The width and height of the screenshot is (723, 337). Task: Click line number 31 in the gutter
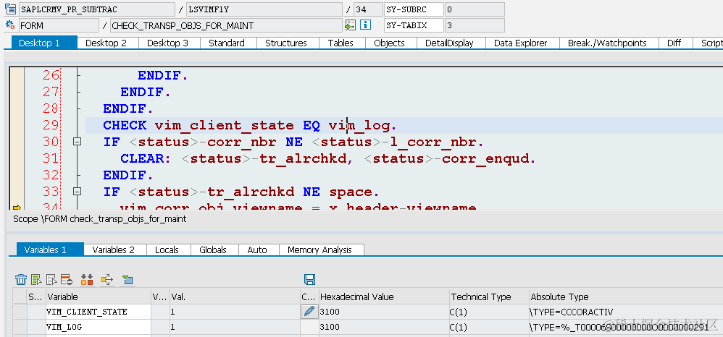[51, 158]
